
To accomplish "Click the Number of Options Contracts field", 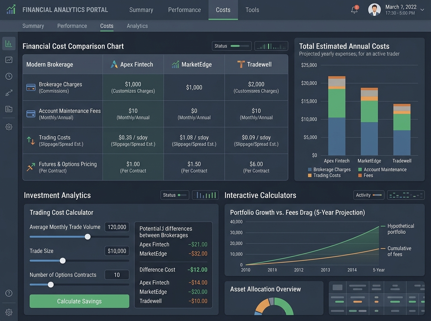I will [117, 275].
